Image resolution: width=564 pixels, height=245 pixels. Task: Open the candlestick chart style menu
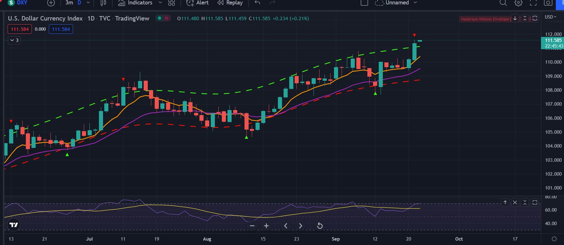tap(103, 3)
